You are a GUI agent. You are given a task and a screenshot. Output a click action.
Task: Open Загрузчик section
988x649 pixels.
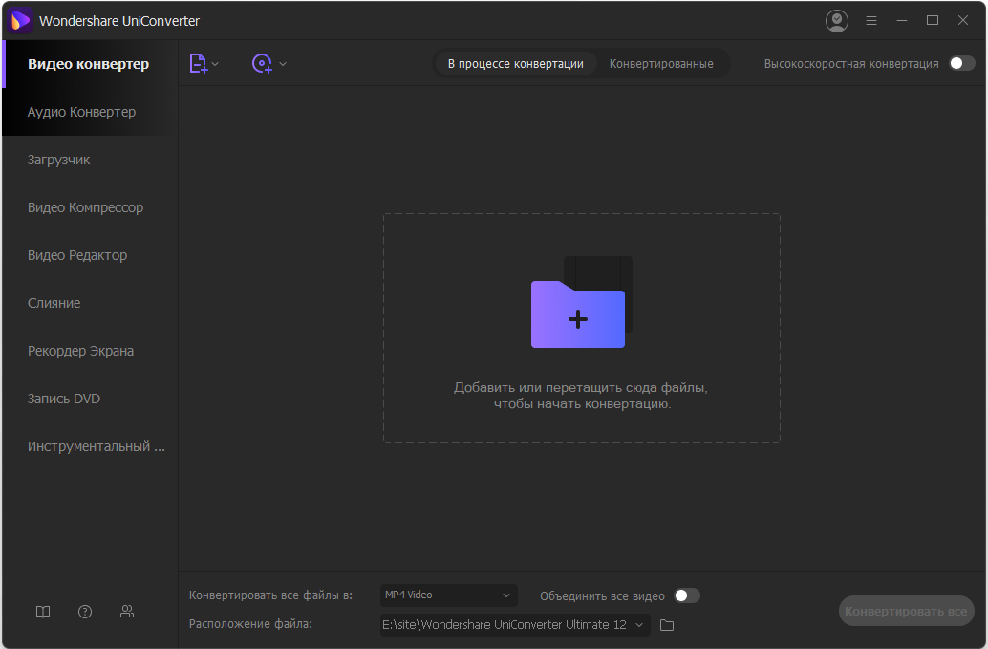[90, 160]
